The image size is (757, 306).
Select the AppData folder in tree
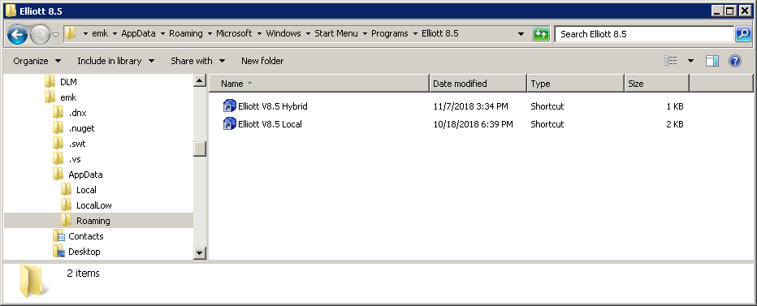click(x=85, y=175)
